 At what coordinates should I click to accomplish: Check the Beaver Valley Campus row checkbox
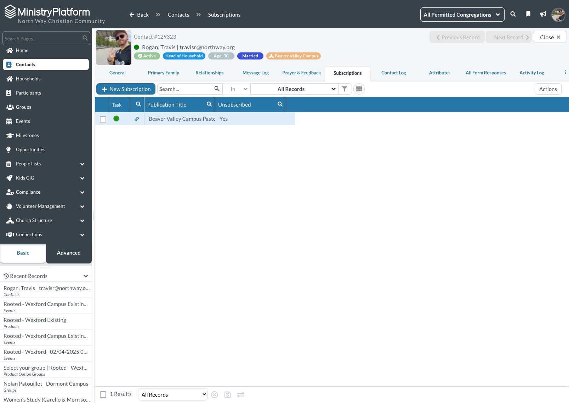[x=103, y=119]
